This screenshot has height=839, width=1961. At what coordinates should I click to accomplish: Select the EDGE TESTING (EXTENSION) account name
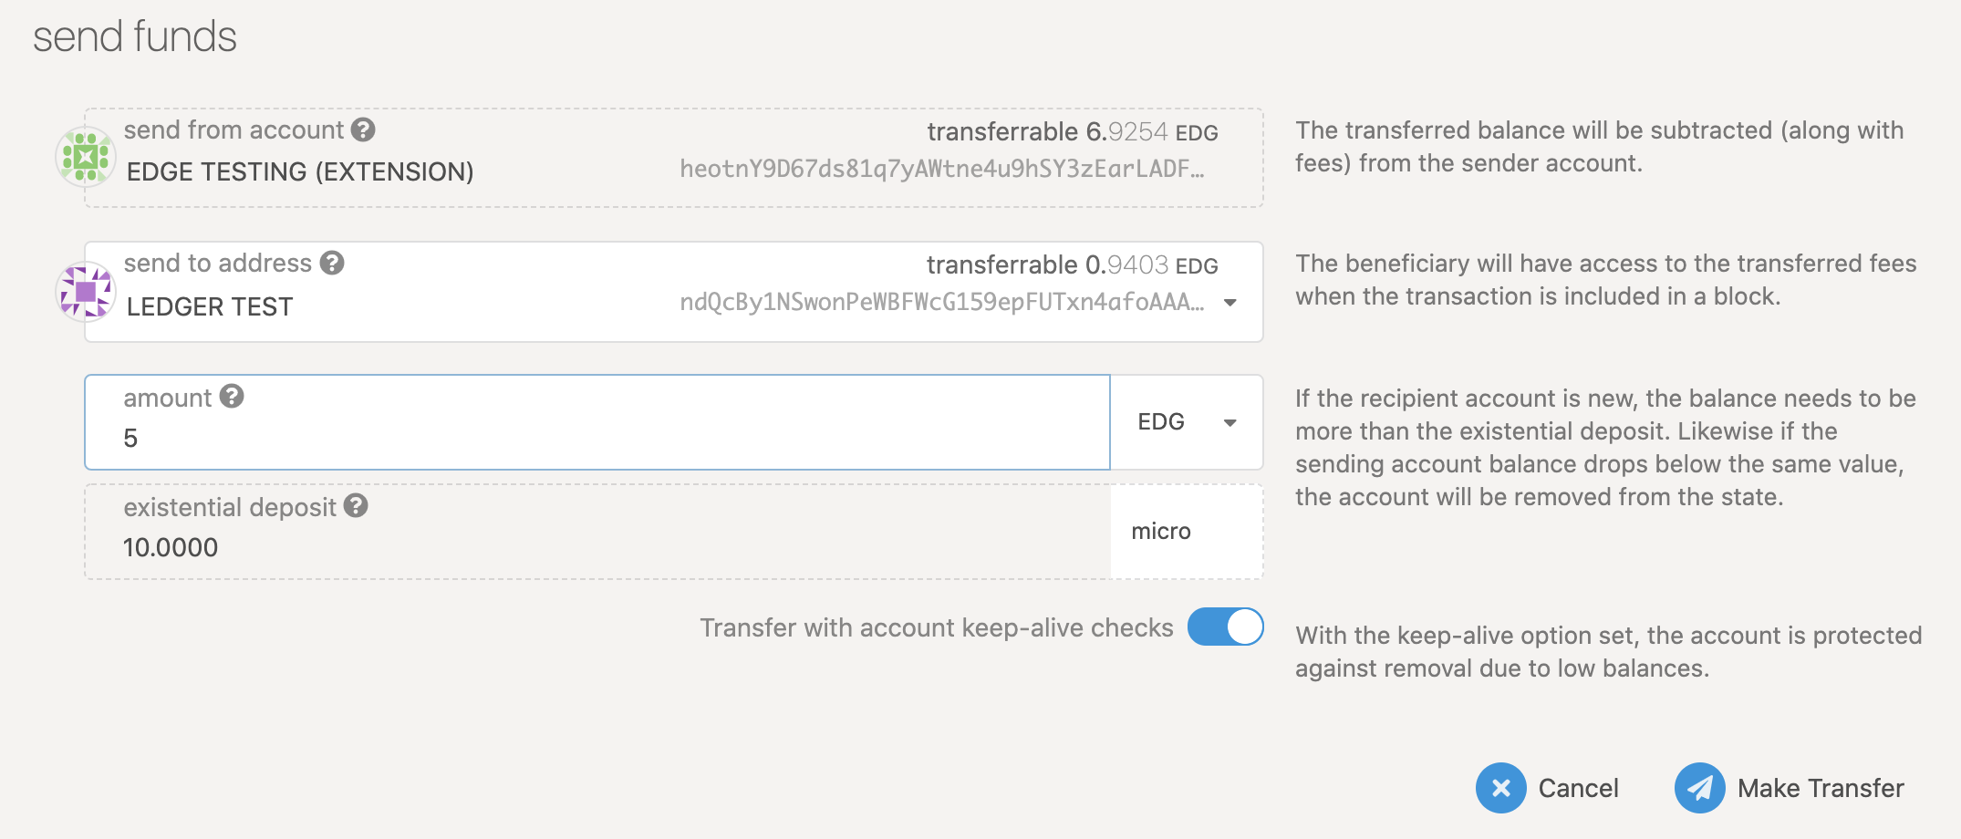tap(300, 171)
